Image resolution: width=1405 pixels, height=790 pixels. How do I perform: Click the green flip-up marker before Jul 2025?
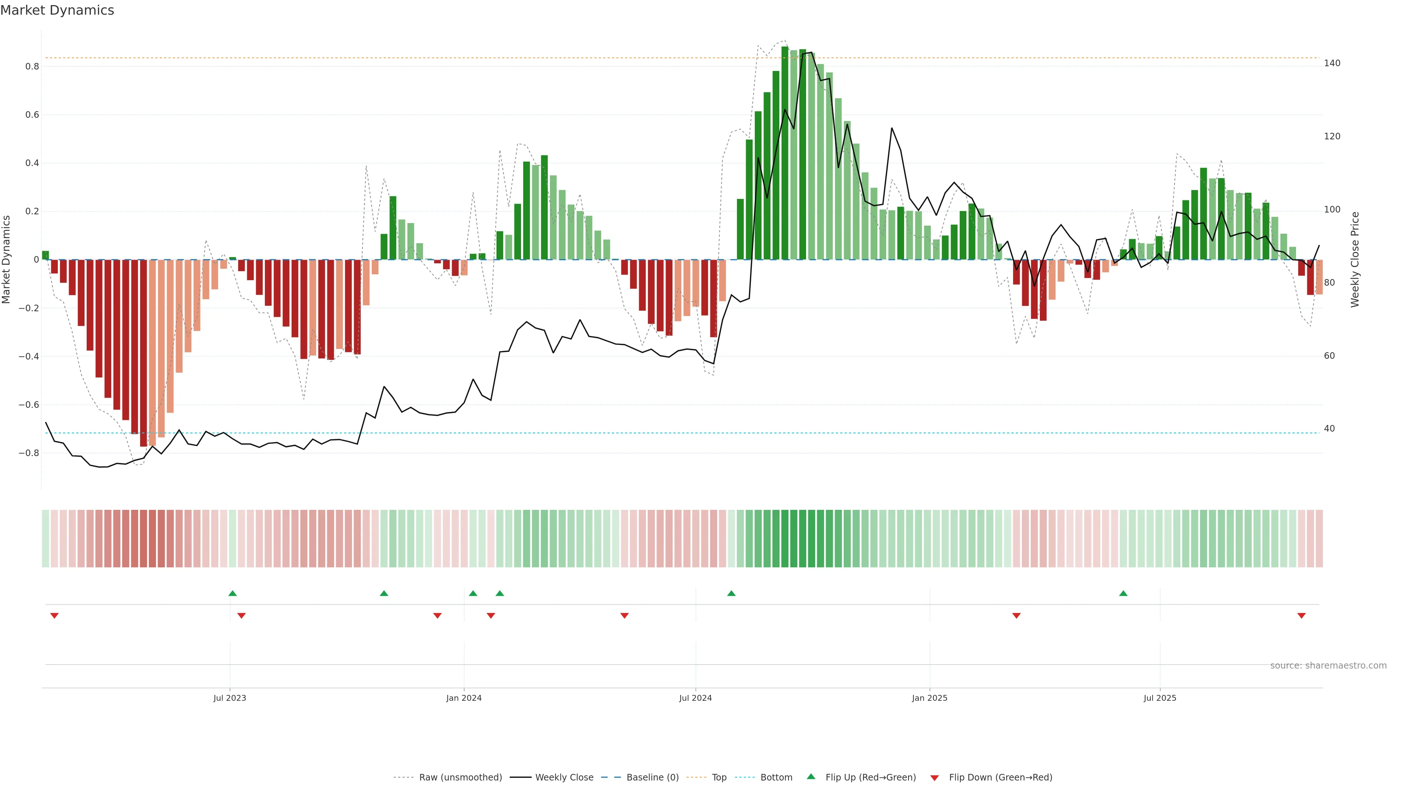point(1123,593)
